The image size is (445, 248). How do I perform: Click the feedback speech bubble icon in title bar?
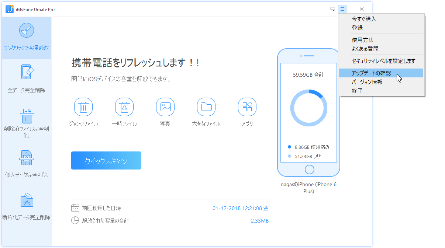click(x=333, y=9)
